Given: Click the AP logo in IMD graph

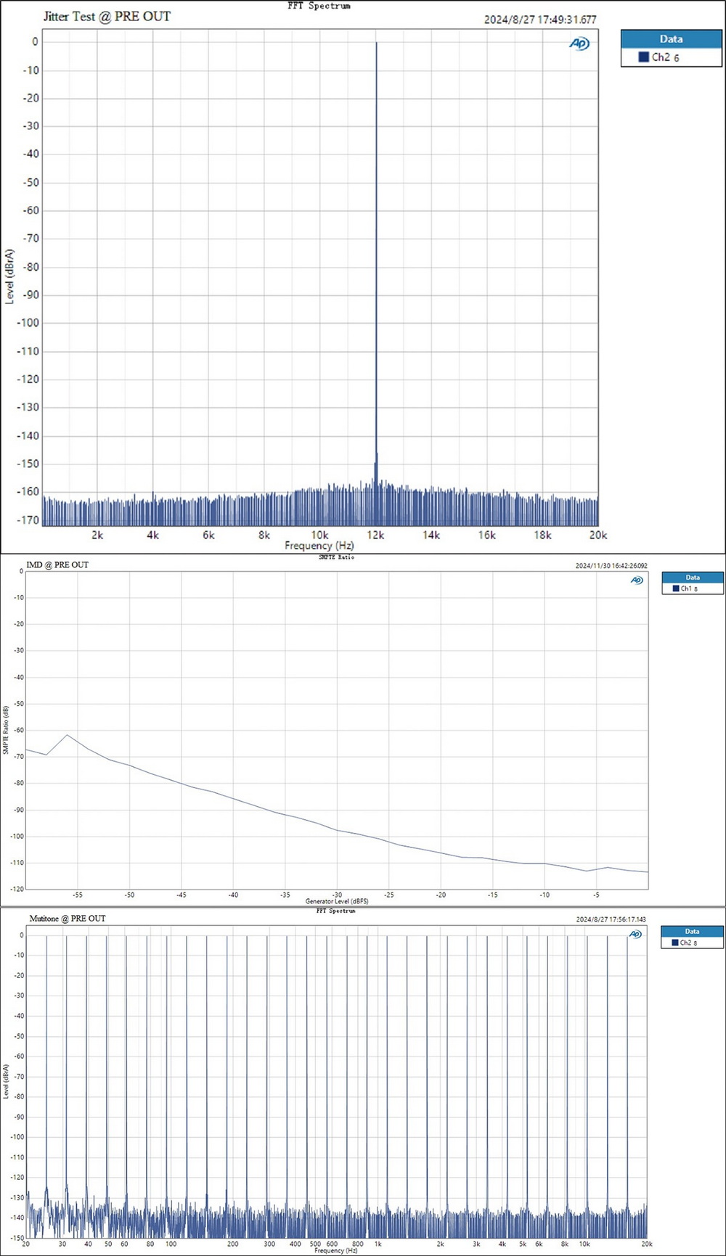Looking at the screenshot, I should point(637,580).
